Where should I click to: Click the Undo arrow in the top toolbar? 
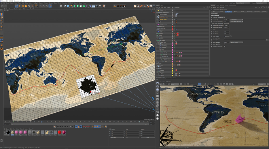pyautogui.click(x=2, y=6)
